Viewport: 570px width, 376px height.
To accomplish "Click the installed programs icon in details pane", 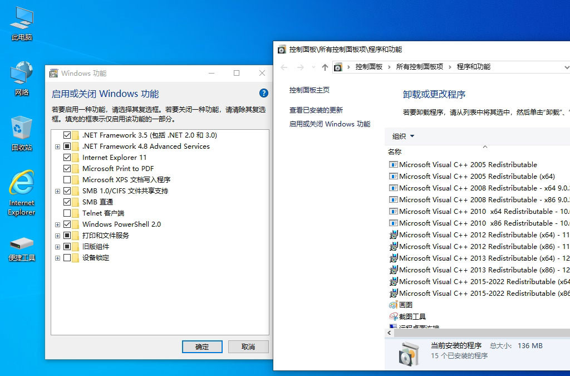I will (409, 354).
